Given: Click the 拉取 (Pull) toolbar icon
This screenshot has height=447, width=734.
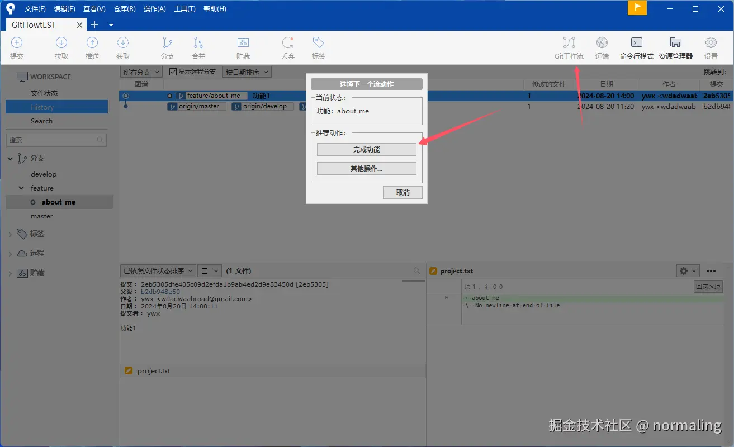Looking at the screenshot, I should pos(61,42).
